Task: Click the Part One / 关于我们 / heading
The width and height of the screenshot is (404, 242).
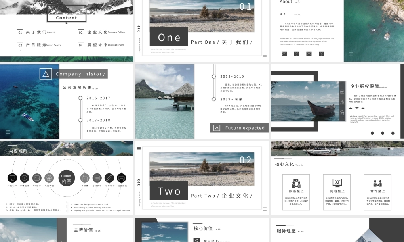Action: coord(222,42)
